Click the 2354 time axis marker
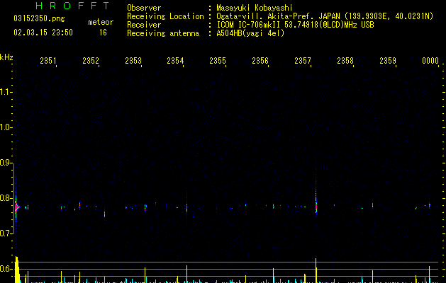Viewport: 446px width, 283px height. click(x=175, y=61)
